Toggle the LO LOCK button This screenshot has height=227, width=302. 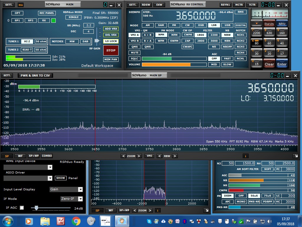point(111,41)
